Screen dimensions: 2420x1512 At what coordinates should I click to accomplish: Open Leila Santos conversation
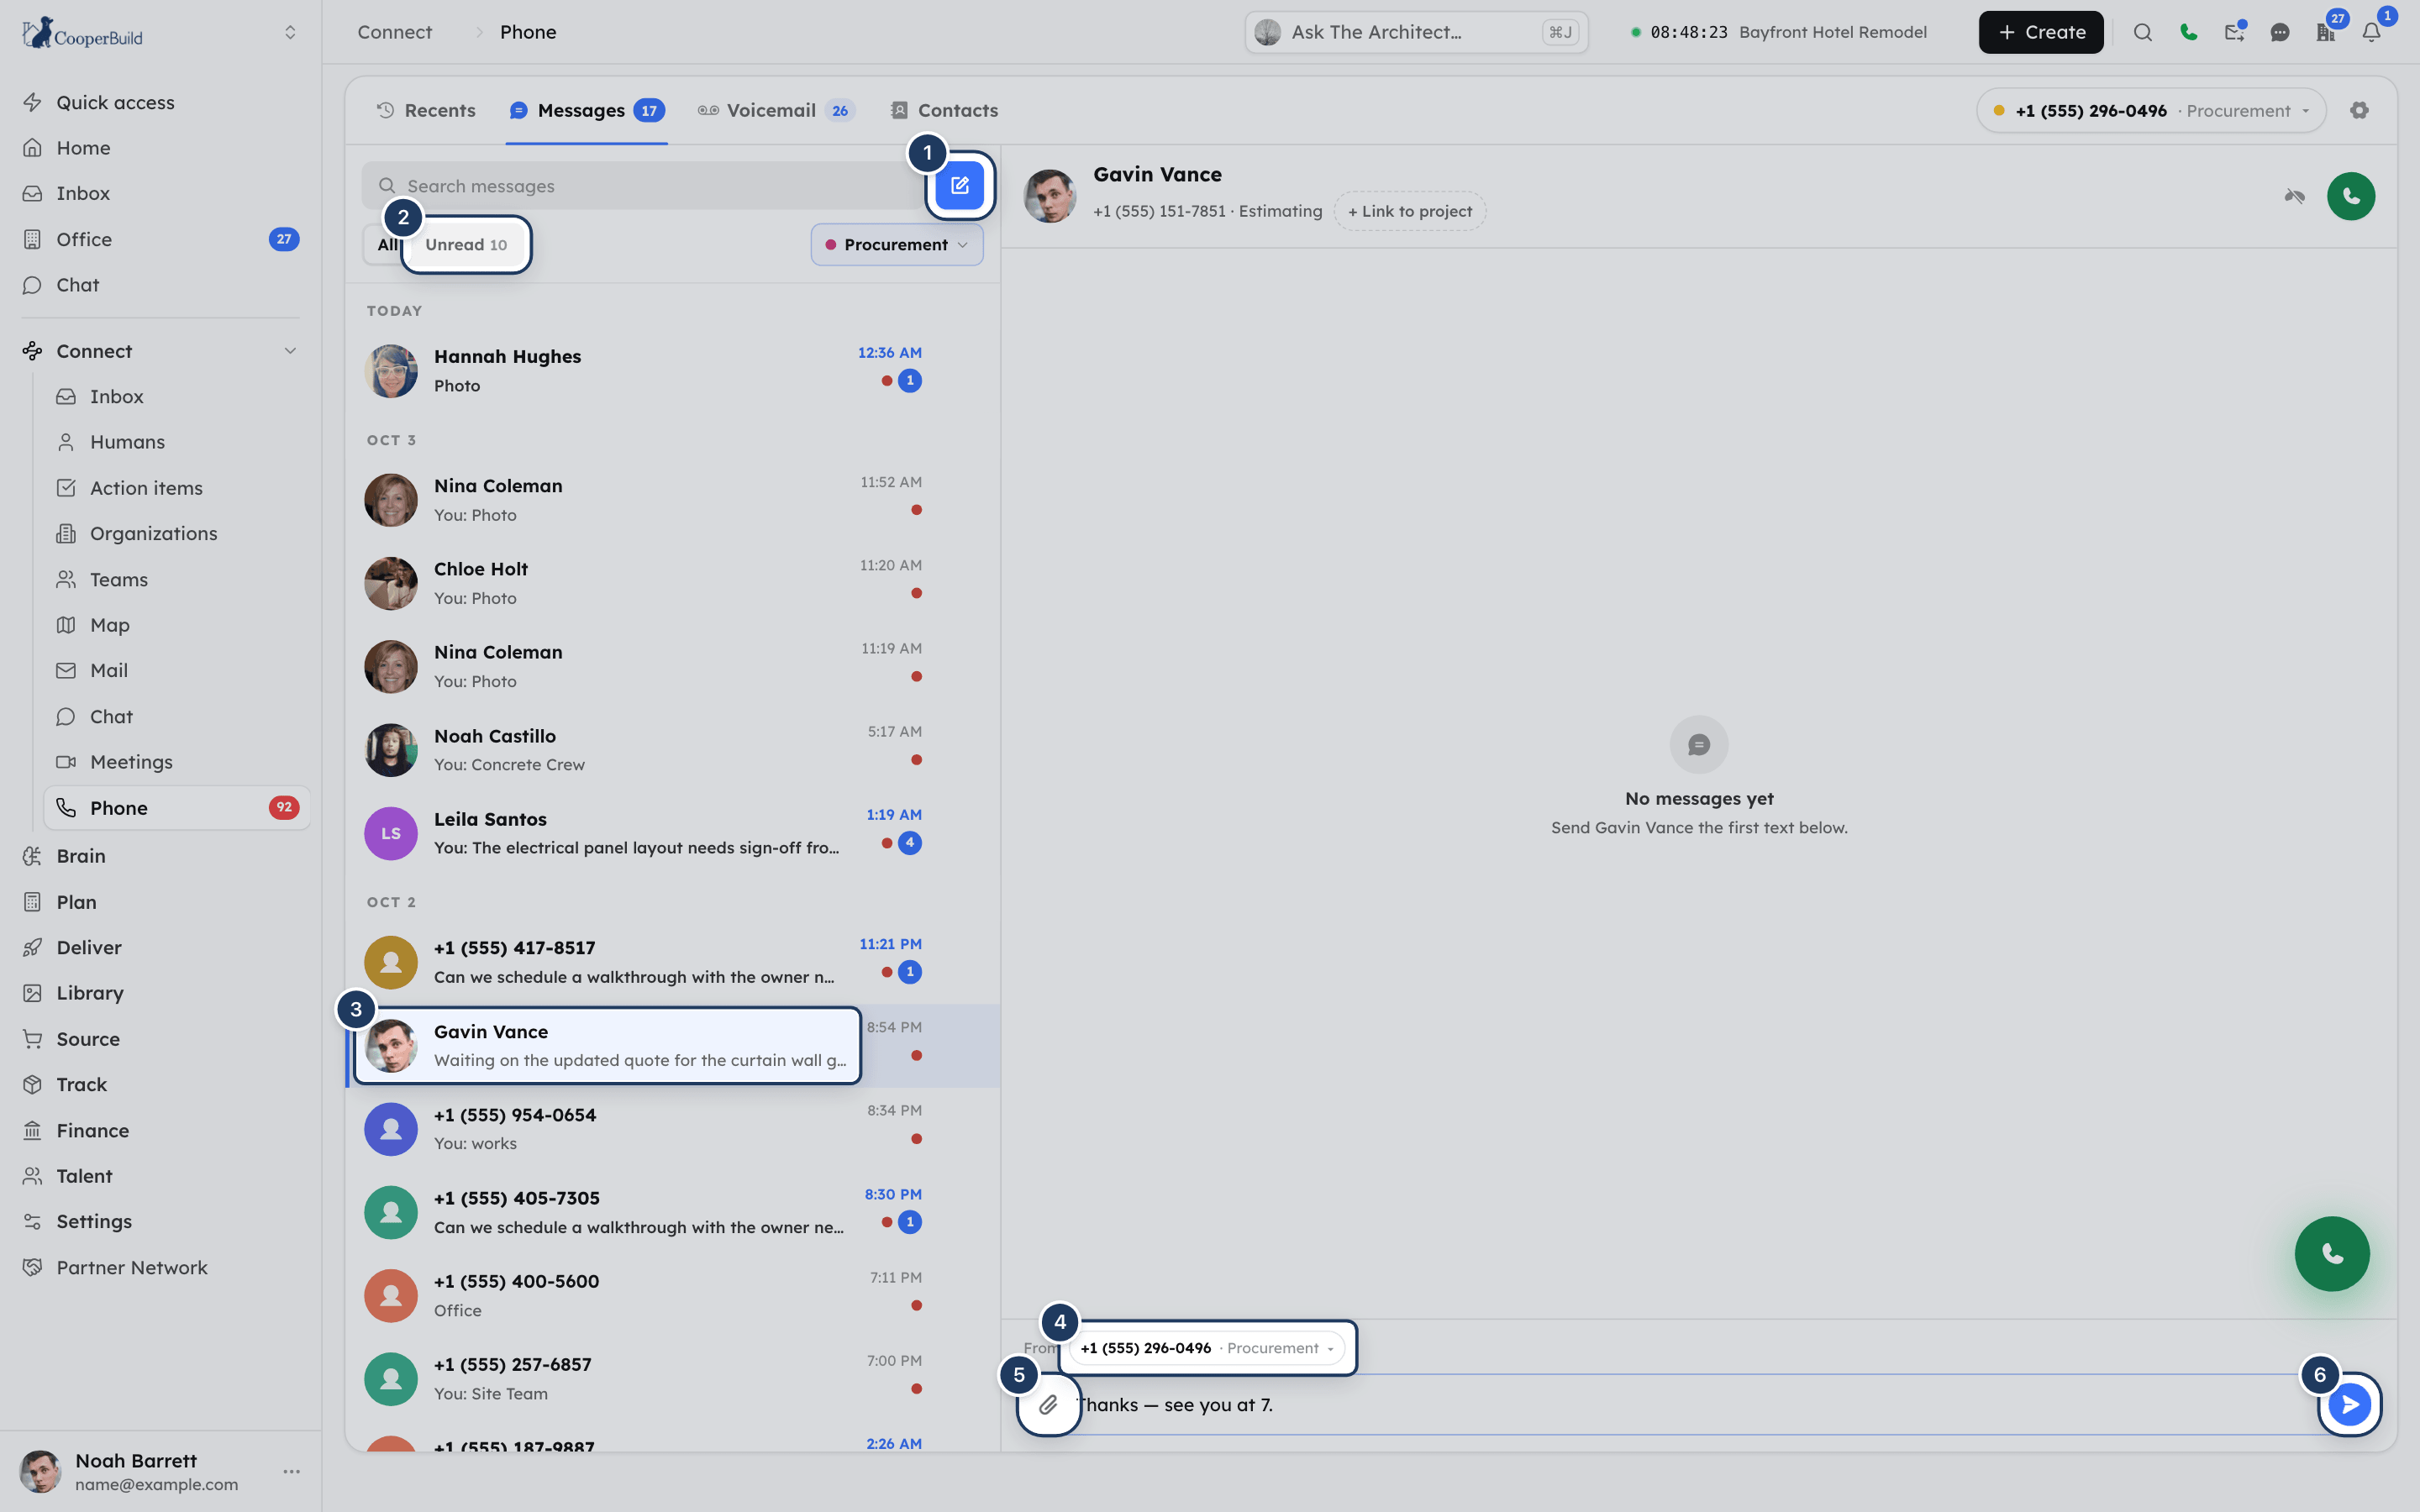pos(672,833)
